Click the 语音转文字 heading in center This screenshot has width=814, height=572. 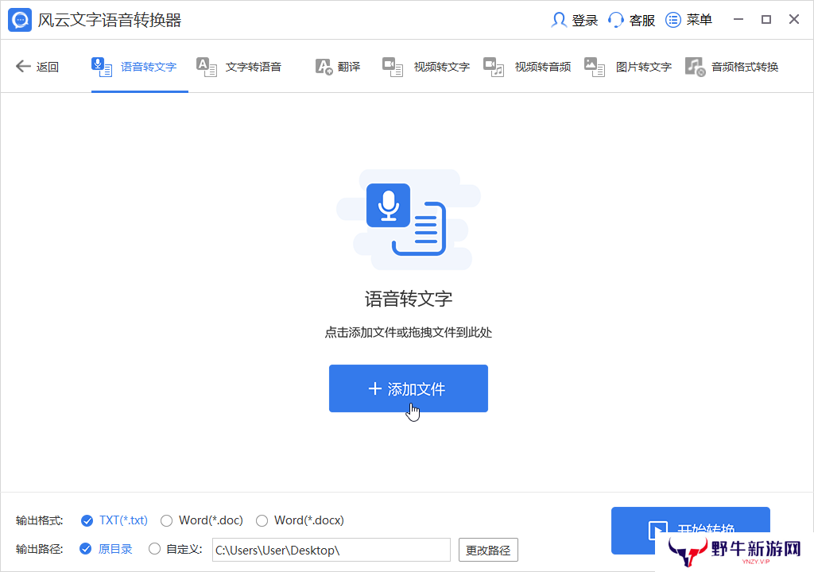[409, 299]
